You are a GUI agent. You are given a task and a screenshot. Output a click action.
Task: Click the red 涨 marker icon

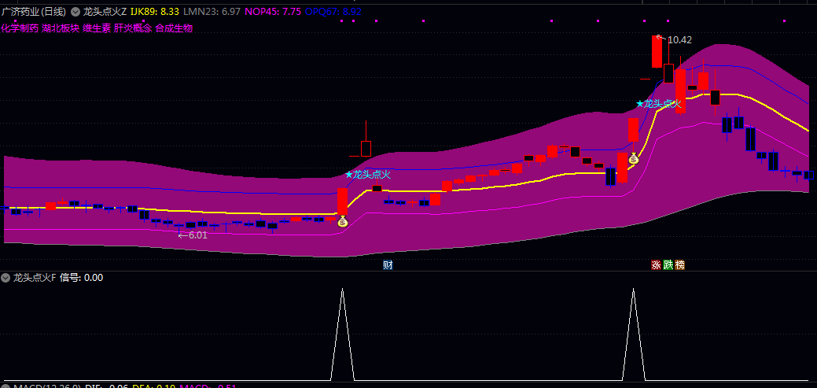coord(656,265)
